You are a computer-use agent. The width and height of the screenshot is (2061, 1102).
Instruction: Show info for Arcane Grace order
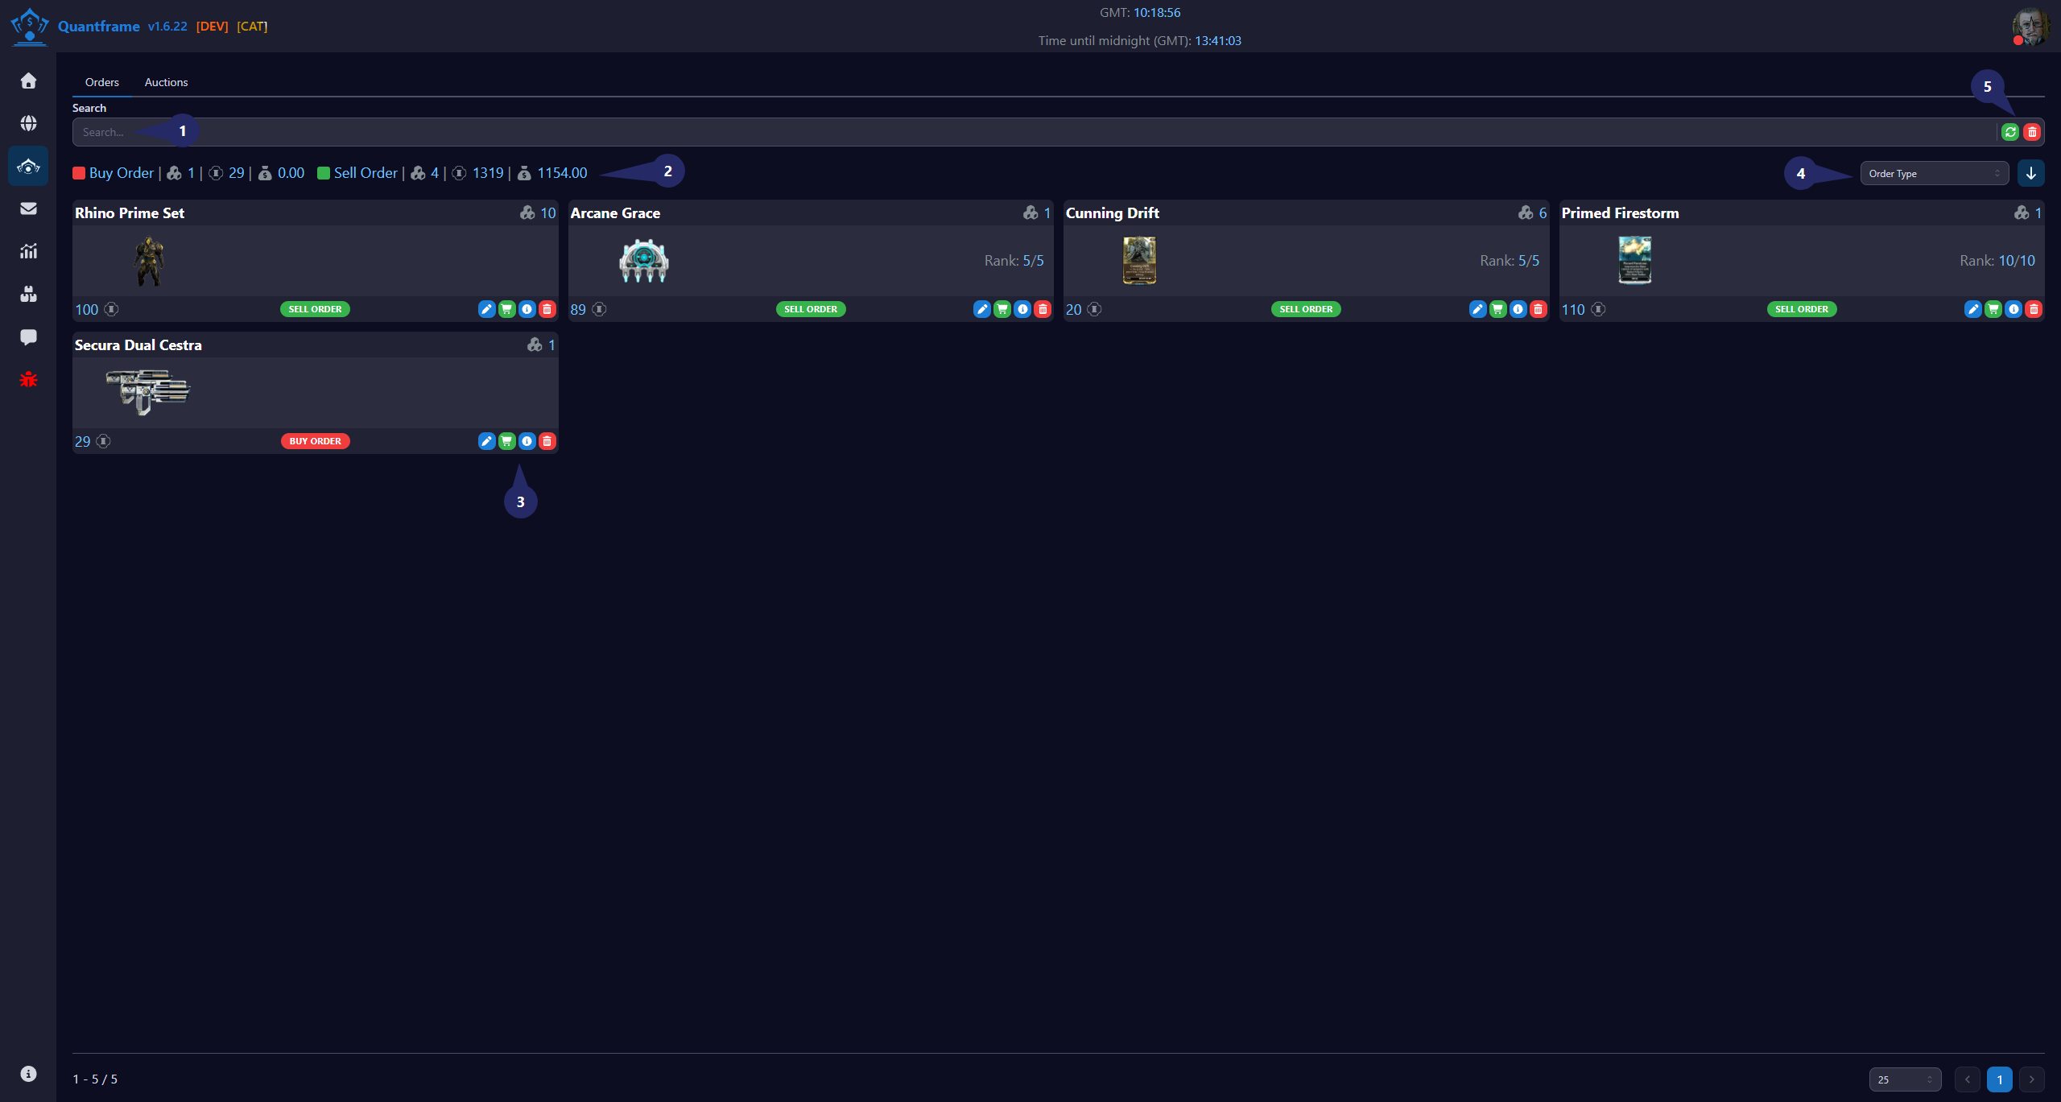click(1022, 309)
